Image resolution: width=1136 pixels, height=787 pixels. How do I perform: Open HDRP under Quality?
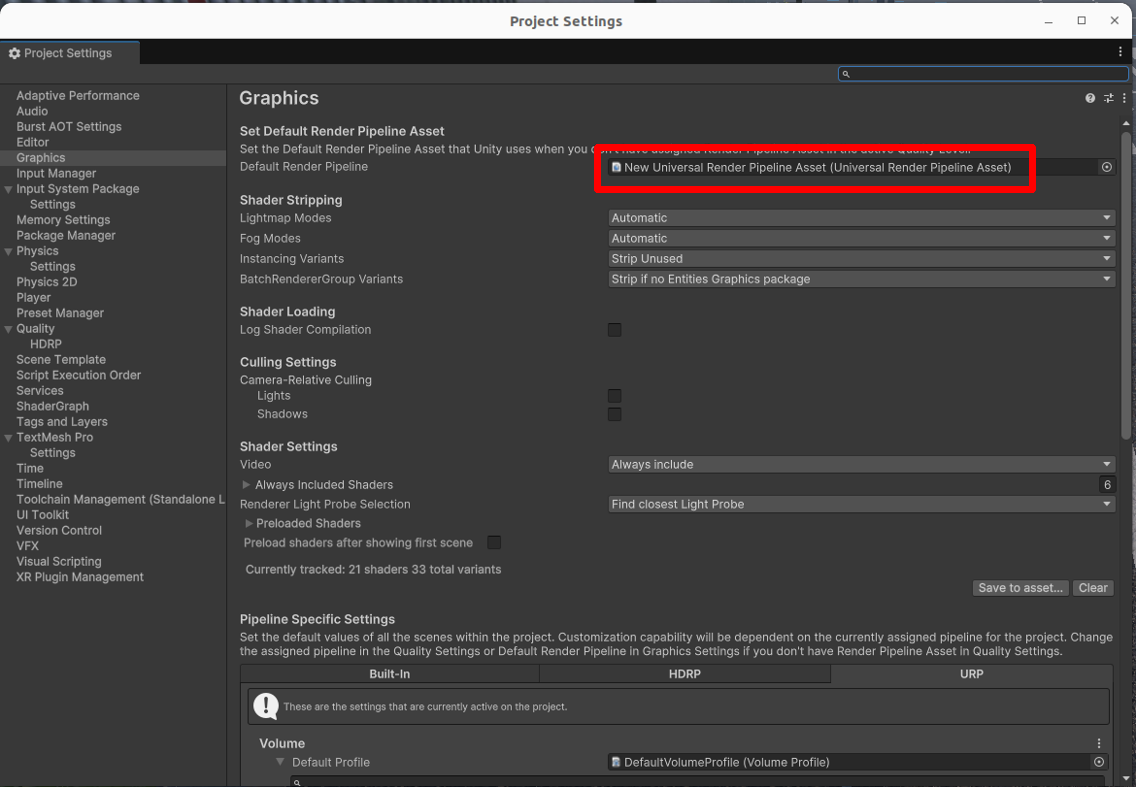(x=46, y=344)
